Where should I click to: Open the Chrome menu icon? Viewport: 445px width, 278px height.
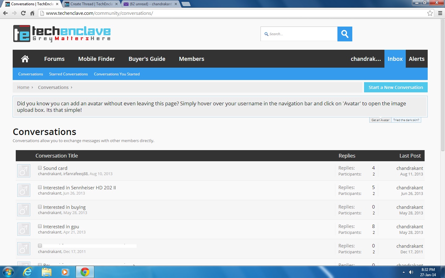(x=440, y=13)
